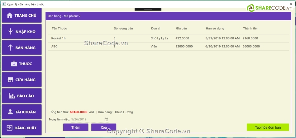
Task: Click the up-arrow icon for Bán Hàng
Action: [10, 48]
